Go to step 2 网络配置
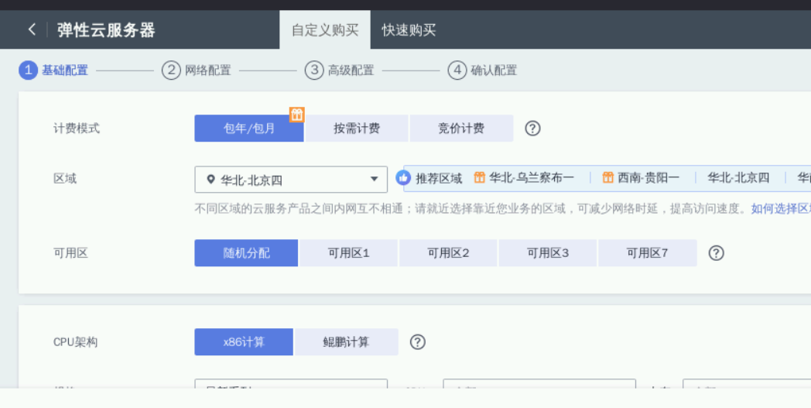This screenshot has height=408, width=811. tap(197, 70)
